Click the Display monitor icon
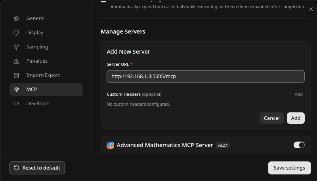Screen dimensions: 317x181 point(16,33)
